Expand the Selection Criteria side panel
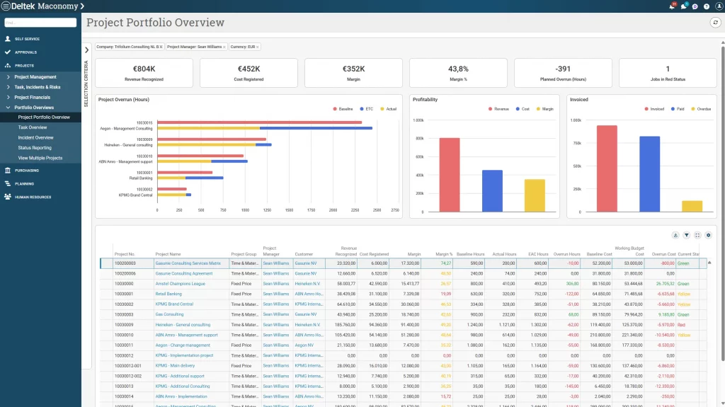725x407 pixels. tap(86, 50)
